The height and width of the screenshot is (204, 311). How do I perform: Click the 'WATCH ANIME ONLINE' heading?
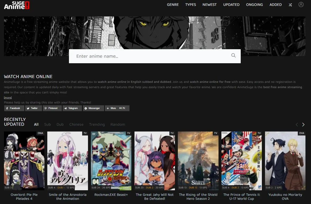[28, 76]
